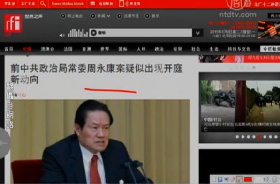This screenshot has width=280, height=184.
Task: Click the play icon next to 法语节目
Action: [119, 16]
